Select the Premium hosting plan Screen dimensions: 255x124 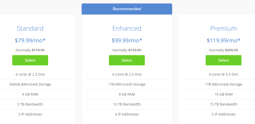click(223, 60)
